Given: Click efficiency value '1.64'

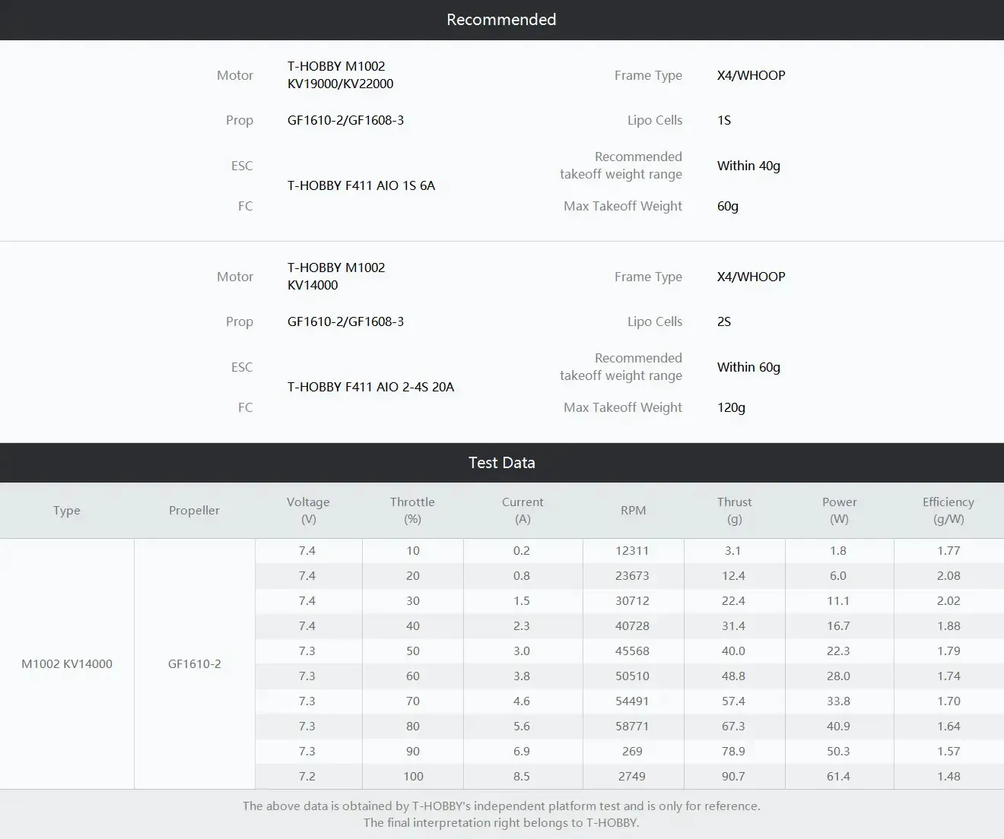Looking at the screenshot, I should coord(949,727).
